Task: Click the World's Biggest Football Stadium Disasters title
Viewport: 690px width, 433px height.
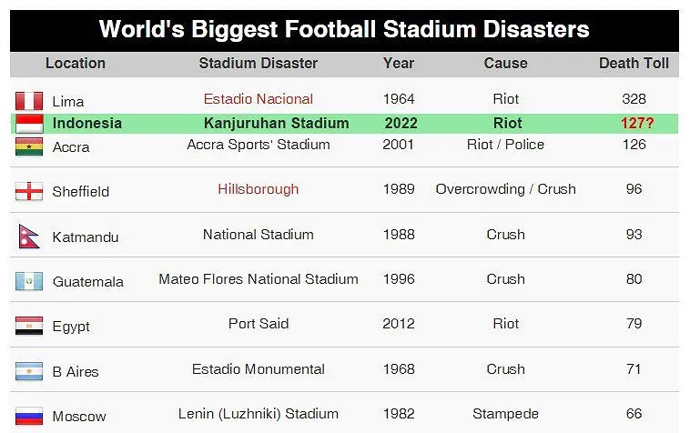Action: 344,29
